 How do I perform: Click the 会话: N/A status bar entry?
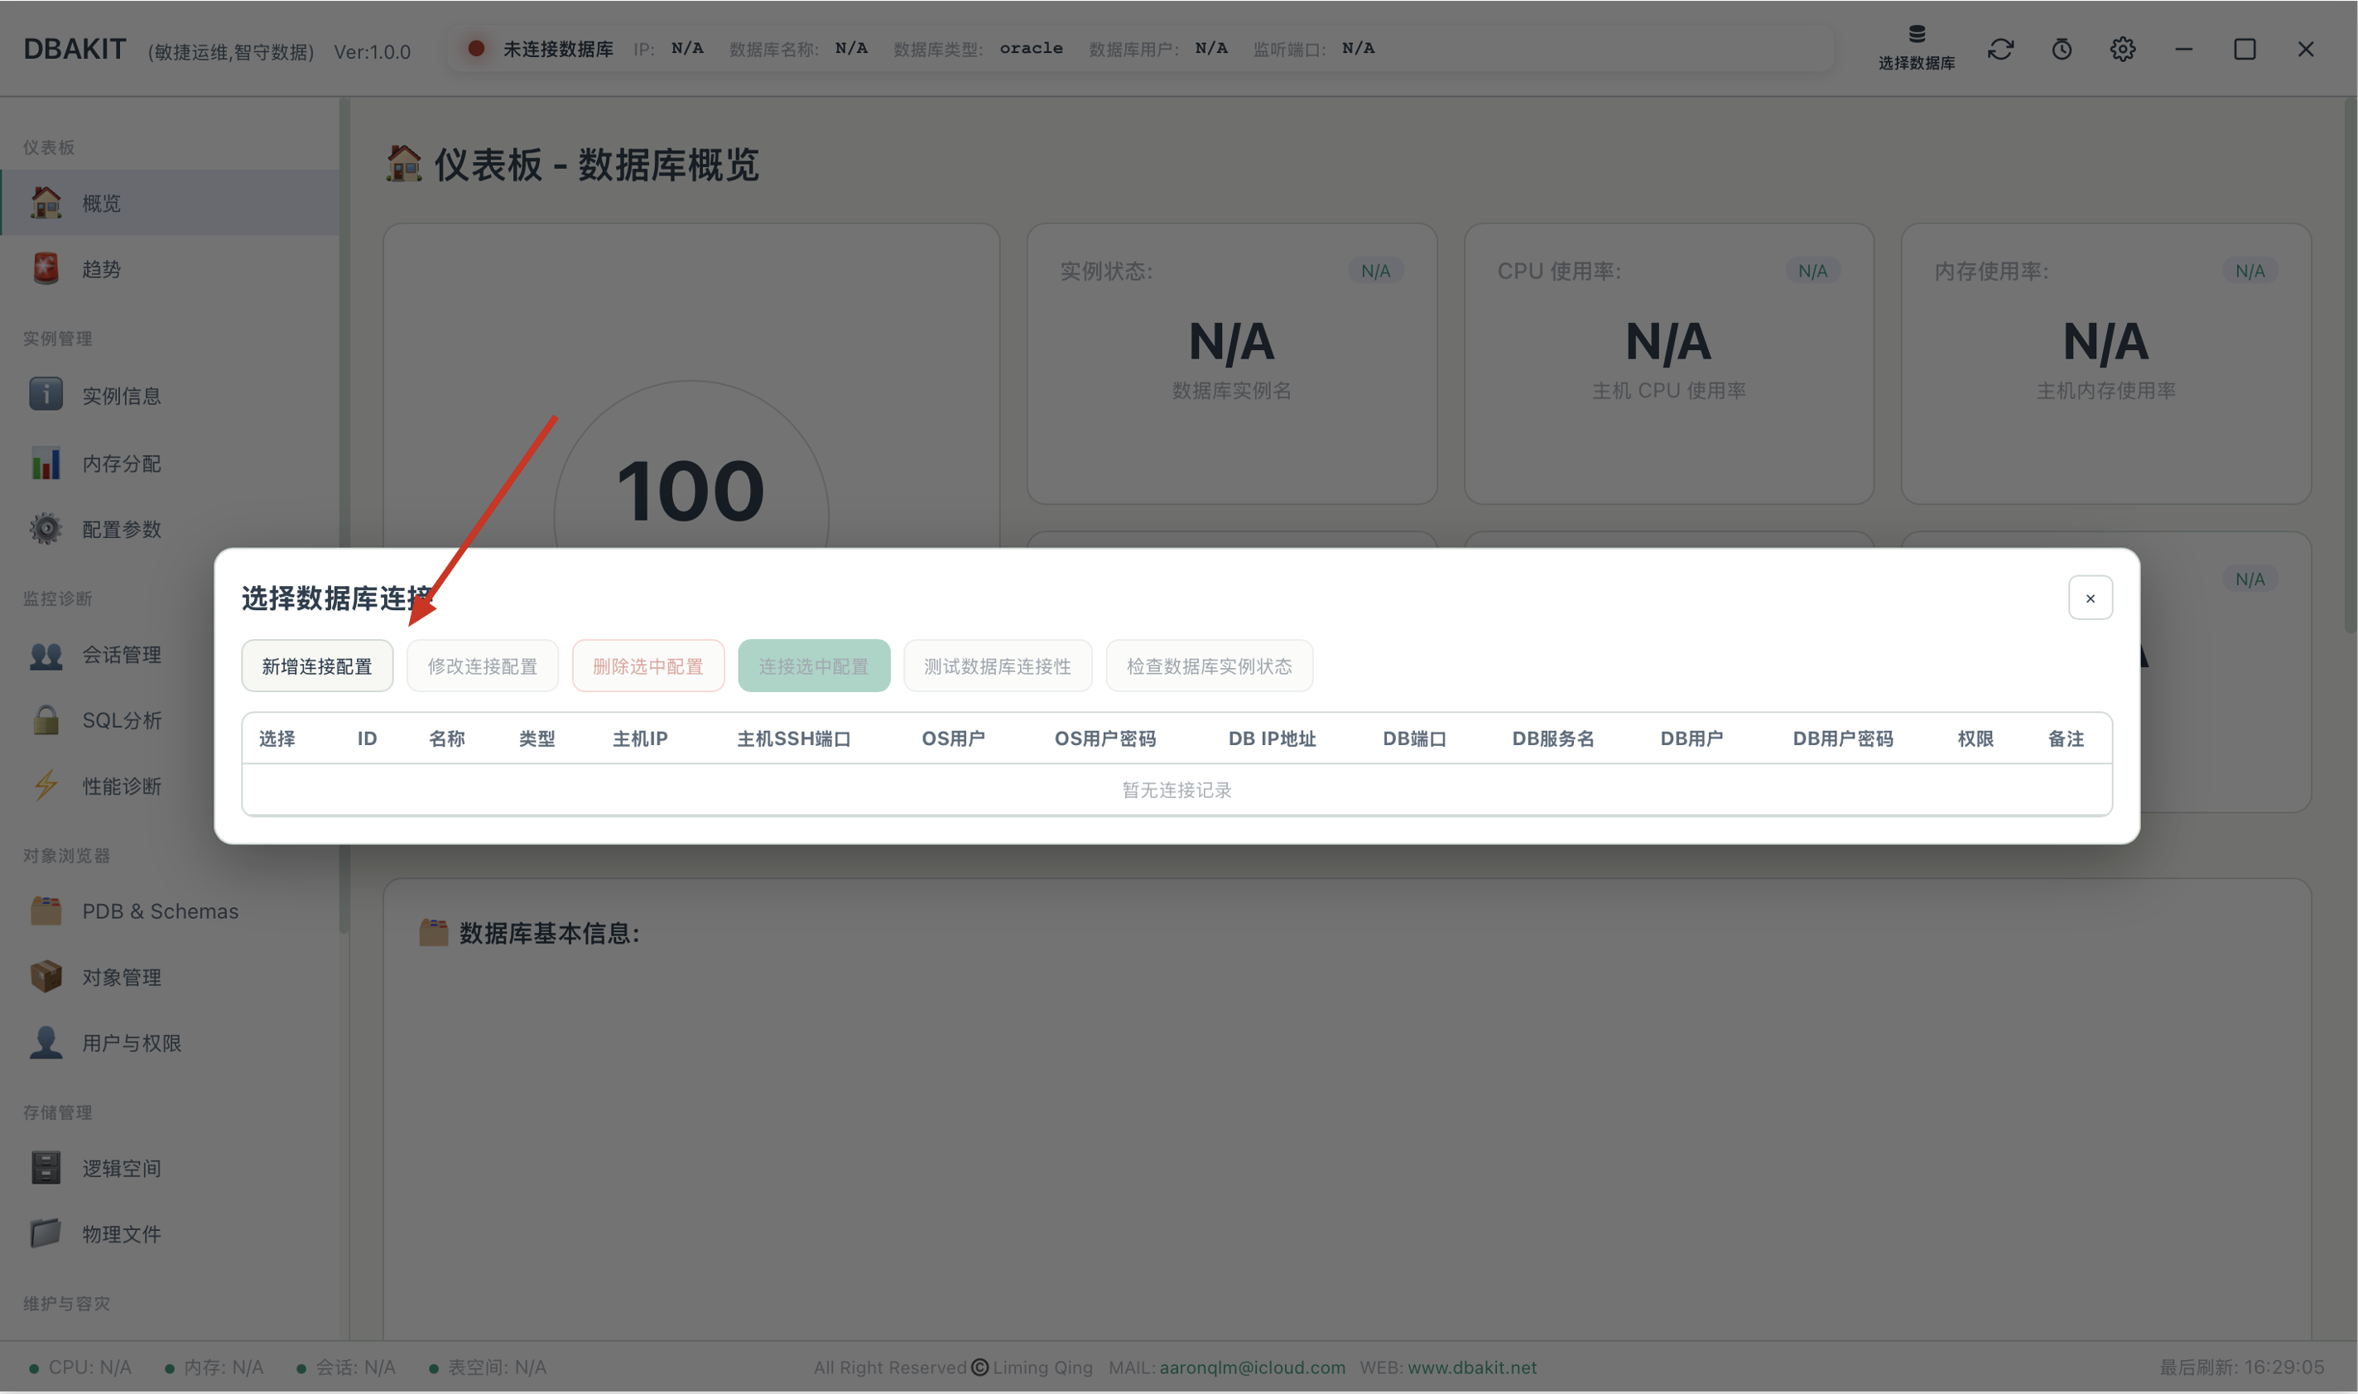pyautogui.click(x=346, y=1367)
